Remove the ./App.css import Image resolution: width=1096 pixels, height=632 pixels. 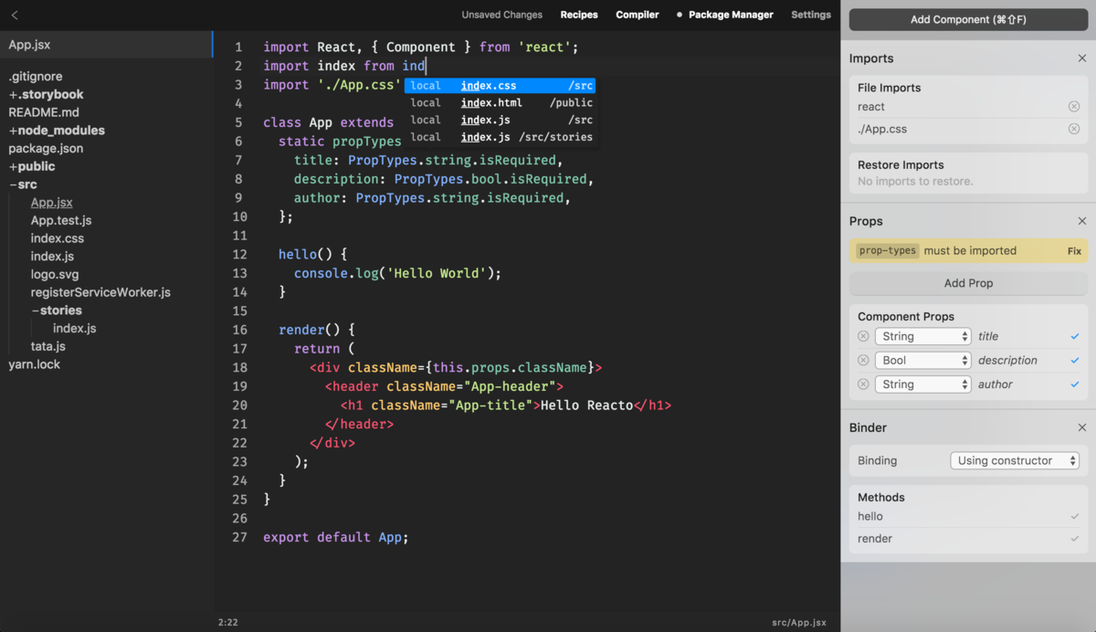1073,129
